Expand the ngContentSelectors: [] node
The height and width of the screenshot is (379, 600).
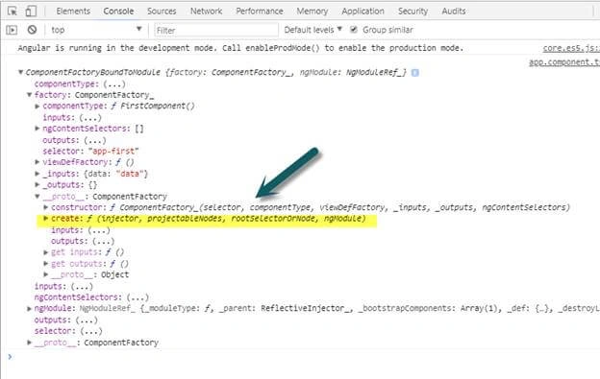coord(37,129)
